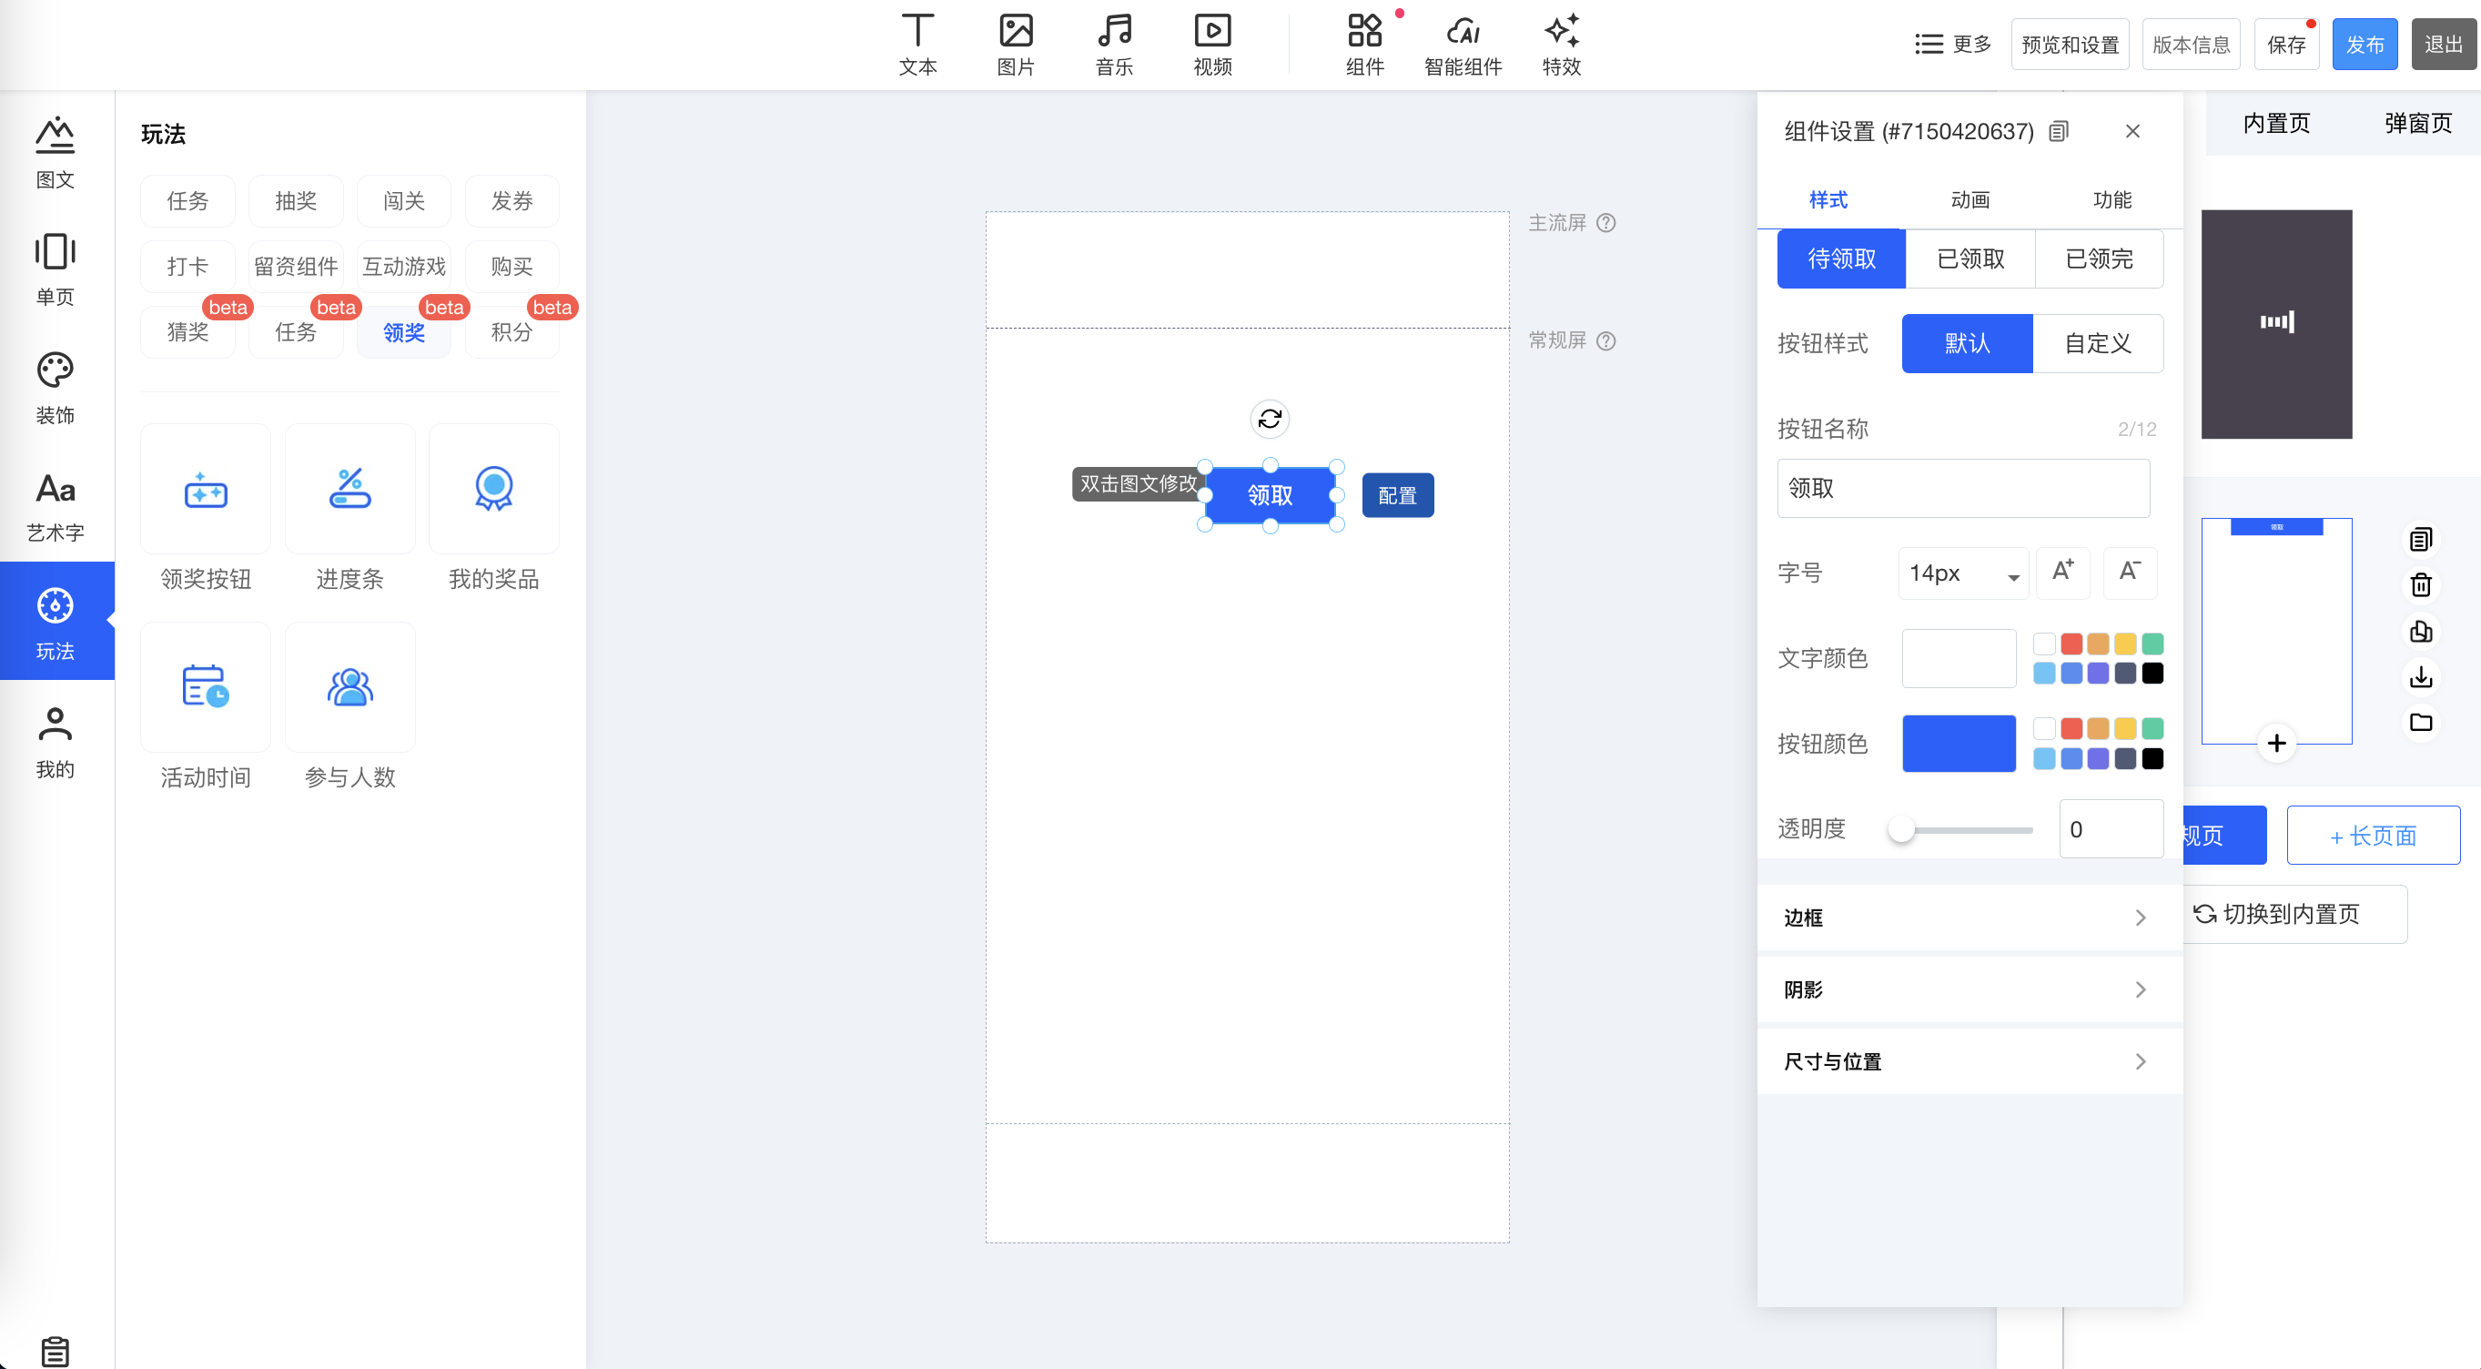The height and width of the screenshot is (1369, 2481).
Task: Open the 智能组件 AI component tool
Action: (x=1462, y=45)
